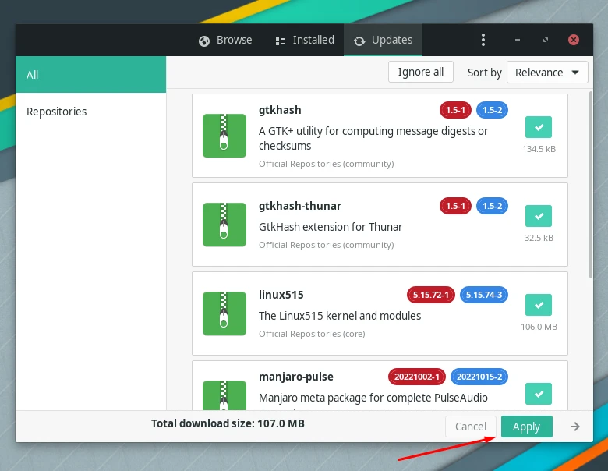
Task: Click the 32.5 kB size label
Action: (539, 238)
